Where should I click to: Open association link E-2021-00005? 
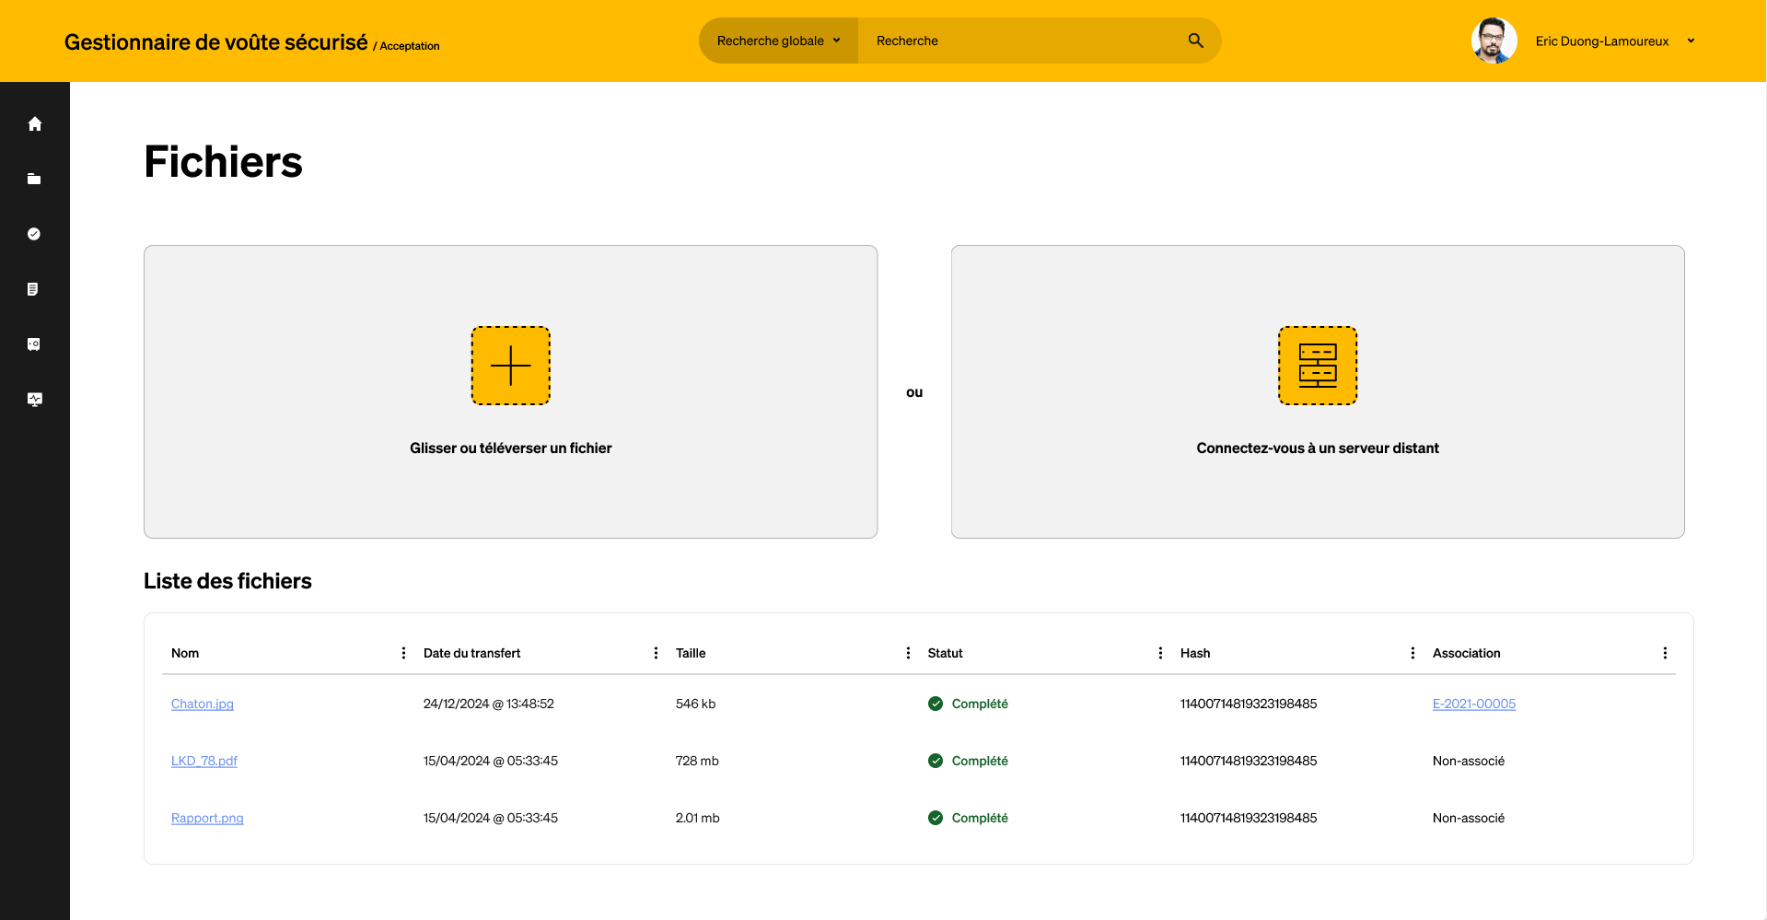tap(1473, 704)
